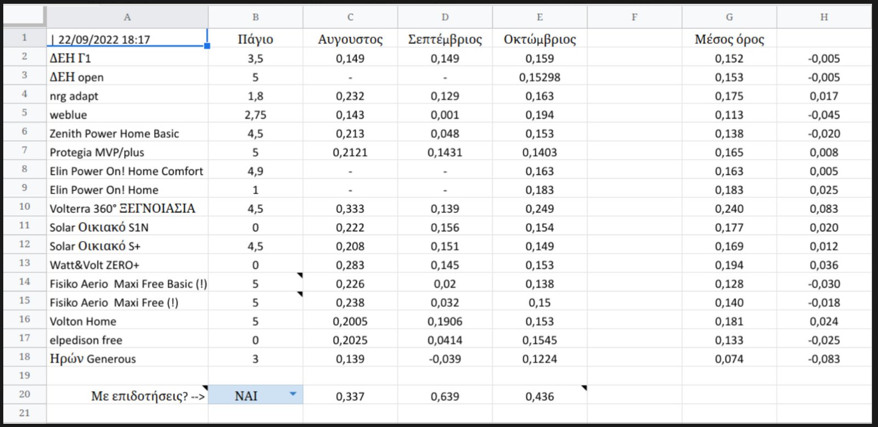This screenshot has width=878, height=427.
Task: Select row 18 header
Action: click(x=25, y=357)
